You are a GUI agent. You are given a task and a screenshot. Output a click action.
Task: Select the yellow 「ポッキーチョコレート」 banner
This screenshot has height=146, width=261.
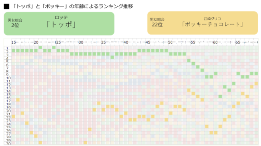click(x=202, y=23)
